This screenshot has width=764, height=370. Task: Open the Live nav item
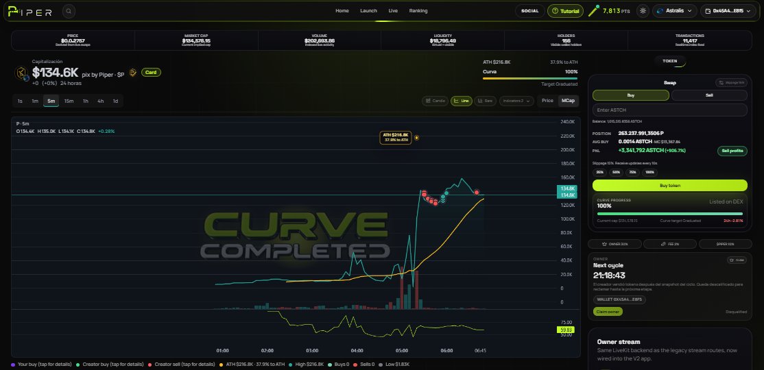click(x=393, y=11)
